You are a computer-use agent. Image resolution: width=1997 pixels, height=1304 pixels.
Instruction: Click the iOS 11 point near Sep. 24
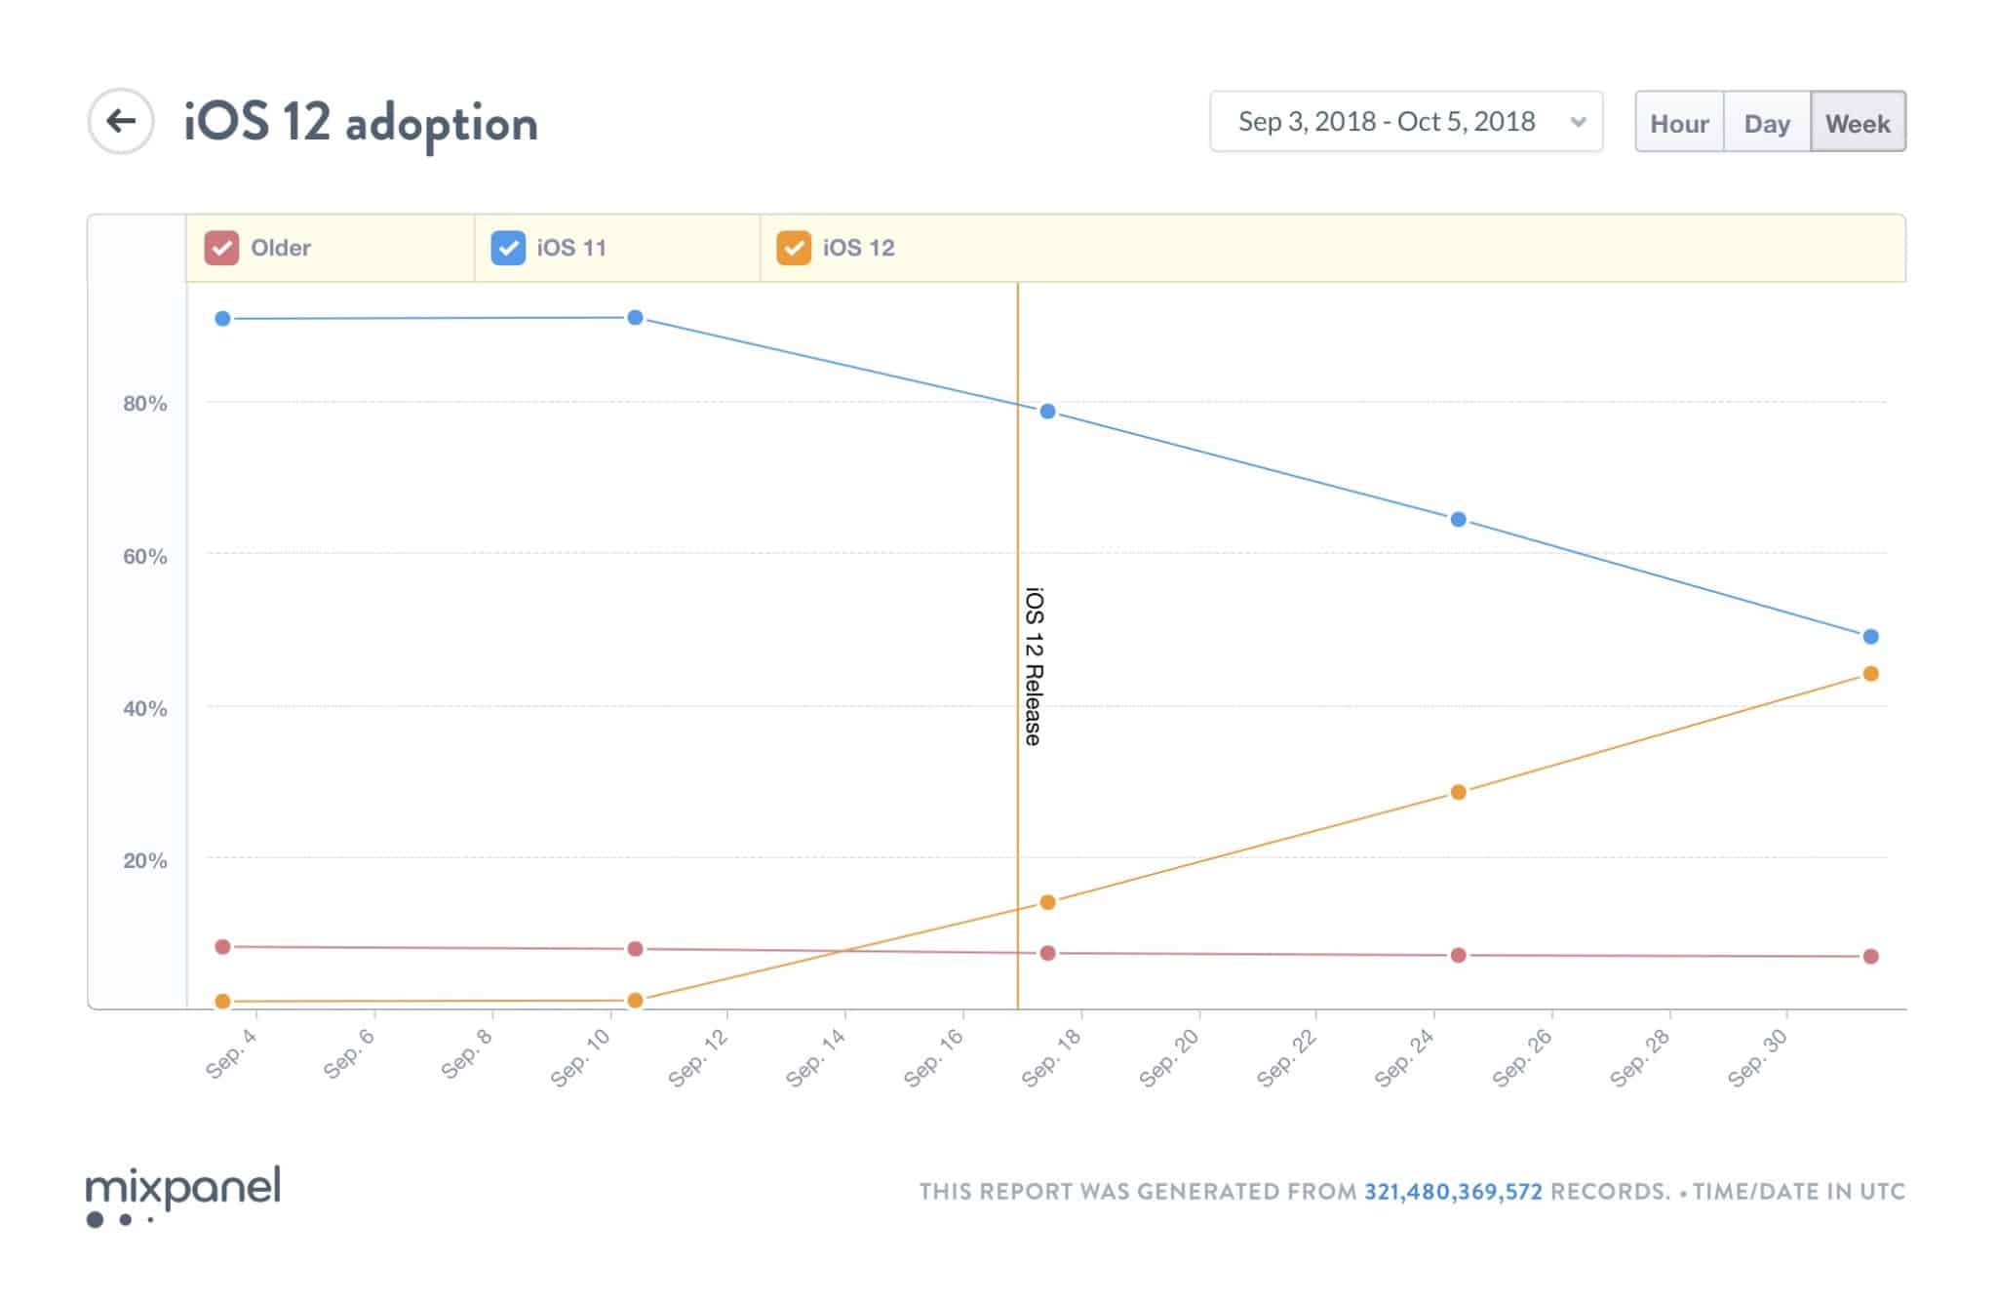click(x=1459, y=520)
